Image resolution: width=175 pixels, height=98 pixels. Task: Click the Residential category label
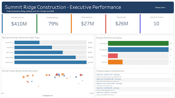(x=10, y=62)
